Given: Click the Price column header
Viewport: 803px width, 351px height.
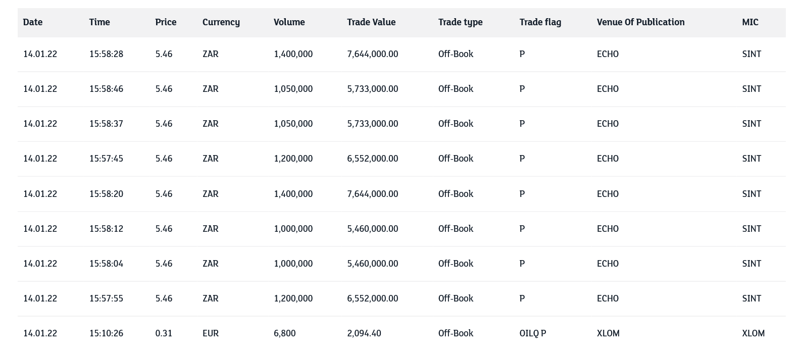Looking at the screenshot, I should click(166, 22).
